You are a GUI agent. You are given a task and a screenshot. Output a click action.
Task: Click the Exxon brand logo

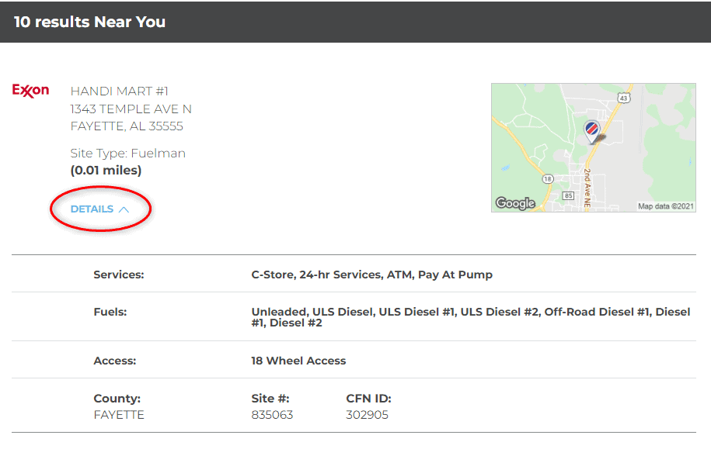click(30, 91)
